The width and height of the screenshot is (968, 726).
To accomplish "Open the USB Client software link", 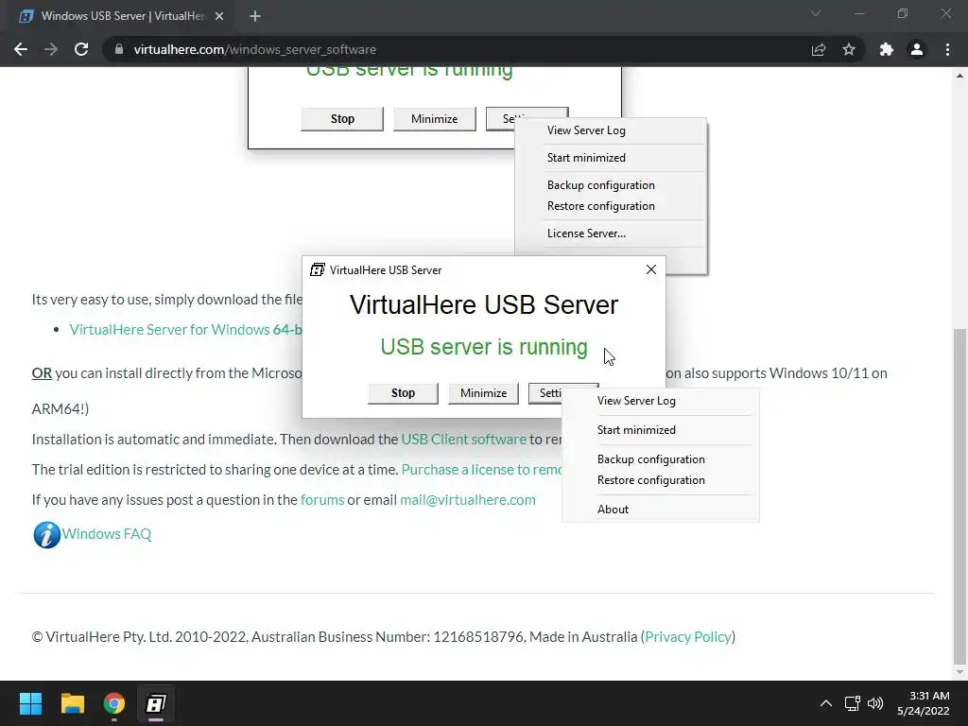I will [x=463, y=440].
